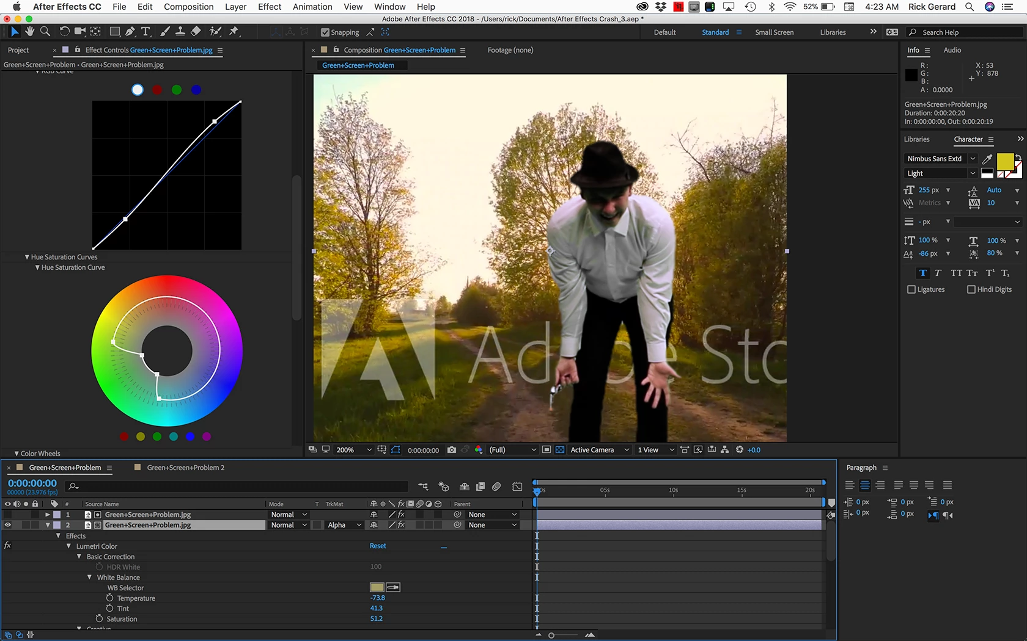Click the current timecode 0:00:00:00 in timeline

point(32,483)
